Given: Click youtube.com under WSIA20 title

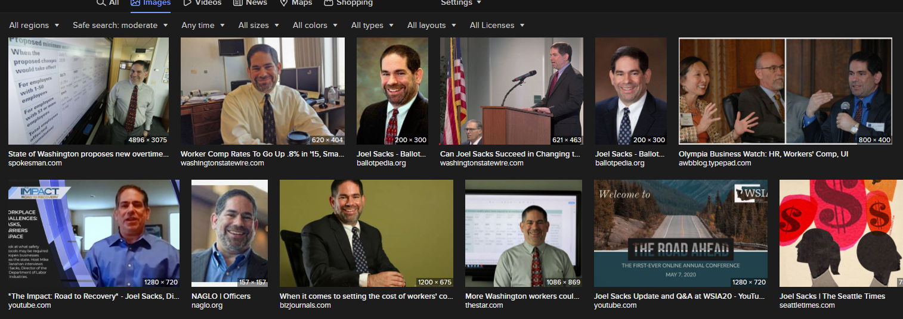Looking at the screenshot, I should [x=616, y=305].
